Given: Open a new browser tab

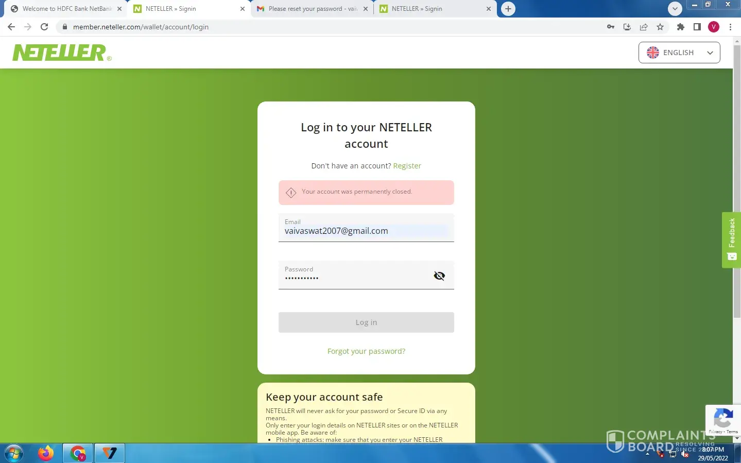Looking at the screenshot, I should click(508, 9).
